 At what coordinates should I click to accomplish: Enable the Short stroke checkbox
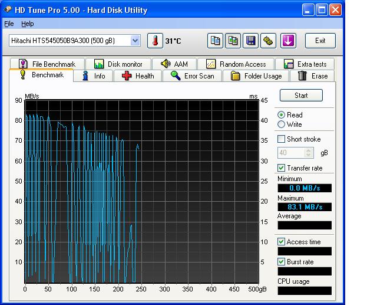point(281,139)
